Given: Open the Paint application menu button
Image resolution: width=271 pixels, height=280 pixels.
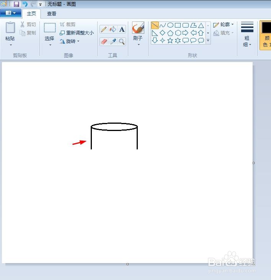Looking at the screenshot, I should point(11,13).
